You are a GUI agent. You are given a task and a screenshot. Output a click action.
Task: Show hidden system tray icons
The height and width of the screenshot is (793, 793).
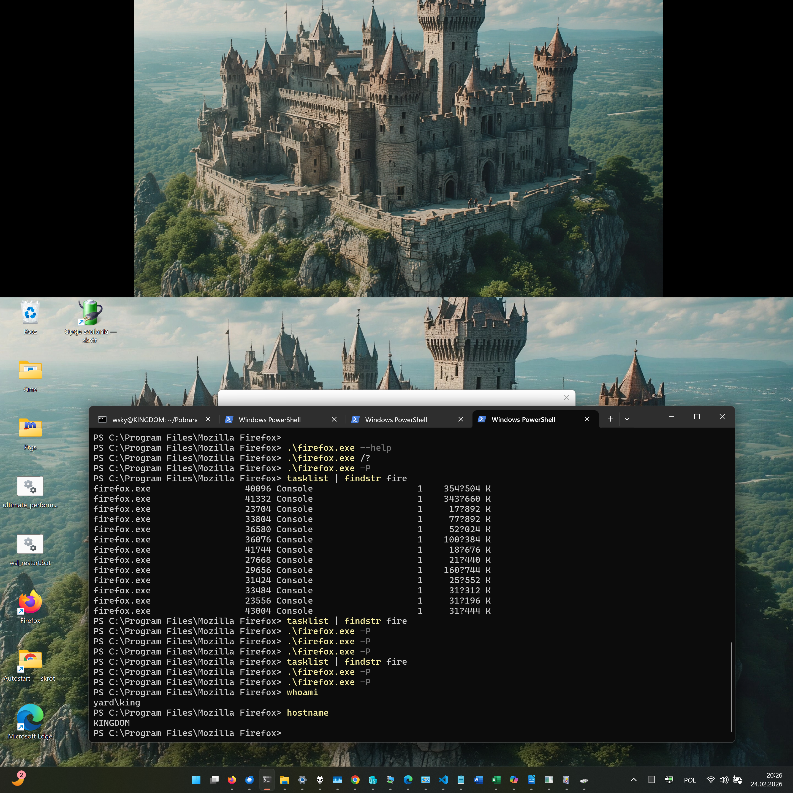634,780
